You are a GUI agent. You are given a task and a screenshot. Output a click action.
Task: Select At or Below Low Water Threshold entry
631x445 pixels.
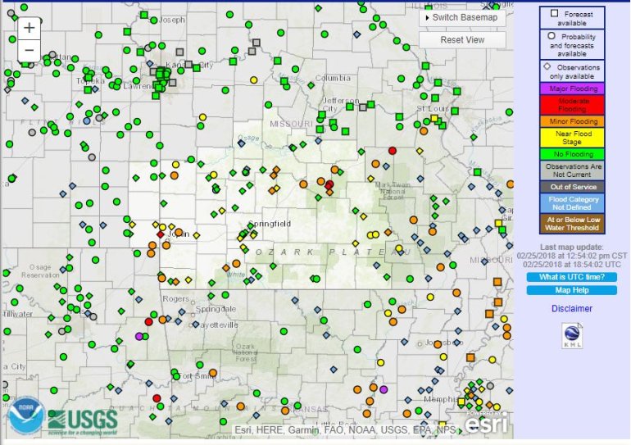pos(572,224)
